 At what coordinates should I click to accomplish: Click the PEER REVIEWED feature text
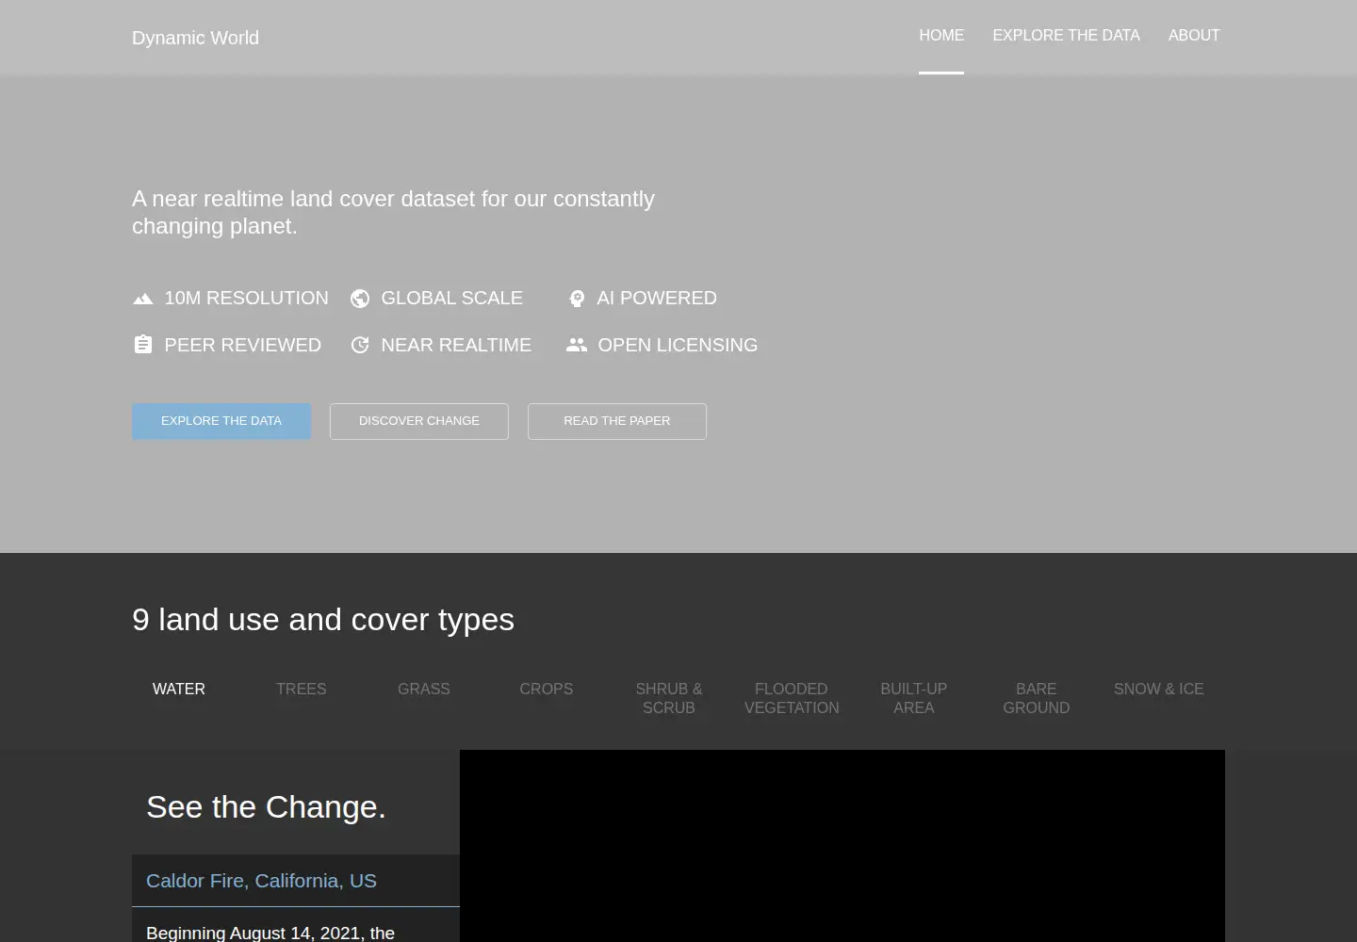pos(242,345)
